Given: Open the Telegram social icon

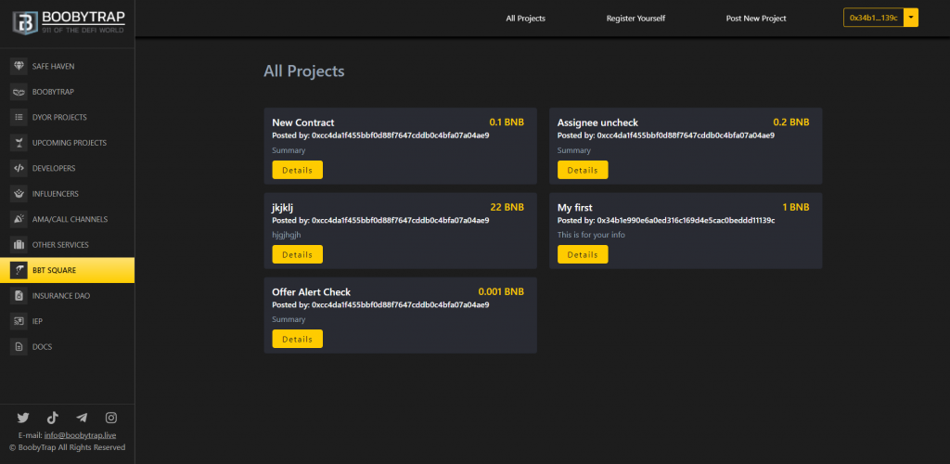Looking at the screenshot, I should [x=82, y=418].
